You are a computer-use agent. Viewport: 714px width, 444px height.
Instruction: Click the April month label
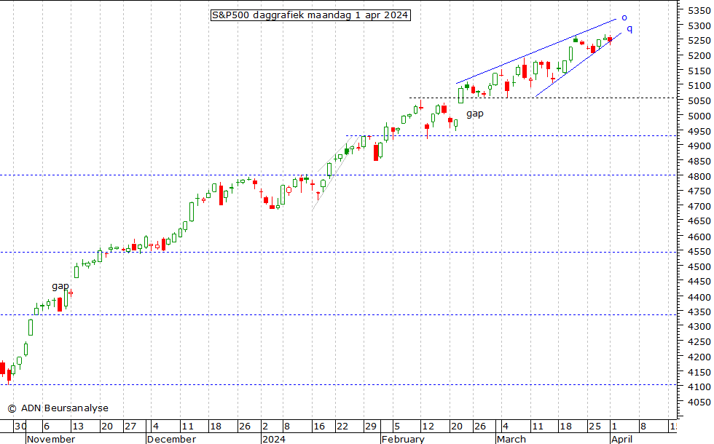621,439
